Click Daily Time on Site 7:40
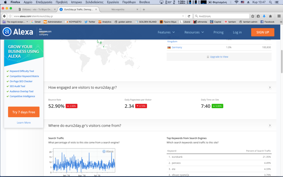This screenshot has height=177, width=283. pos(206,106)
